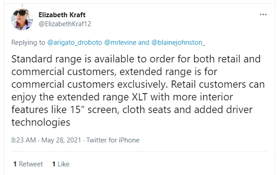This screenshot has height=175, width=277.
Task: Click the Elizabeth Kraft display name
Action: (62, 15)
